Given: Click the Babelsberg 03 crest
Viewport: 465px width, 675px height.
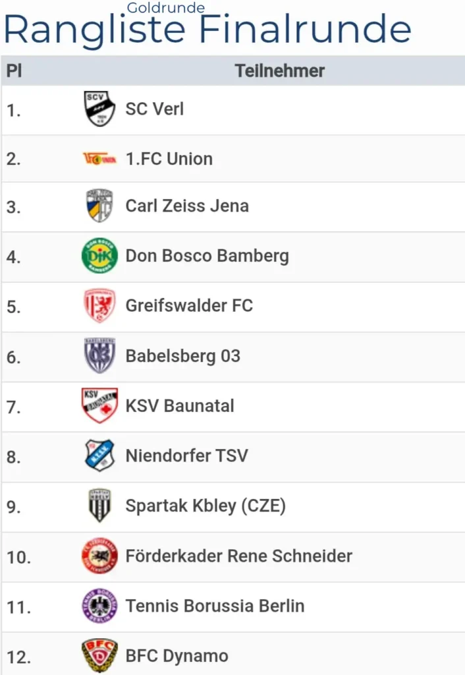Looking at the screenshot, I should [x=99, y=355].
